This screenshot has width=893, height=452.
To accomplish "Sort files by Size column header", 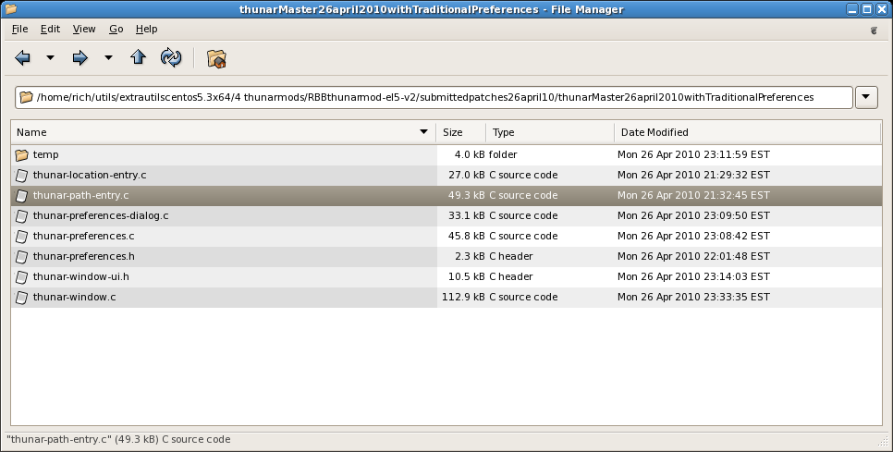I will click(x=460, y=132).
